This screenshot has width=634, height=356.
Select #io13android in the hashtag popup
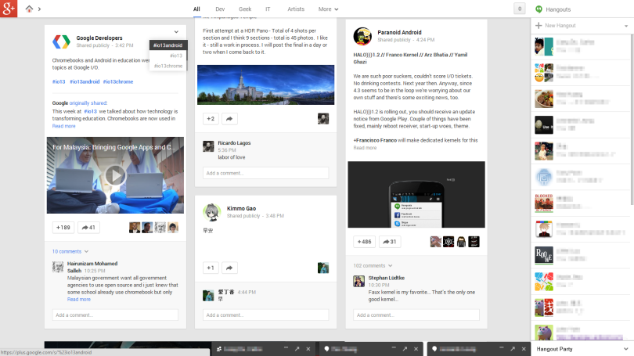point(168,45)
